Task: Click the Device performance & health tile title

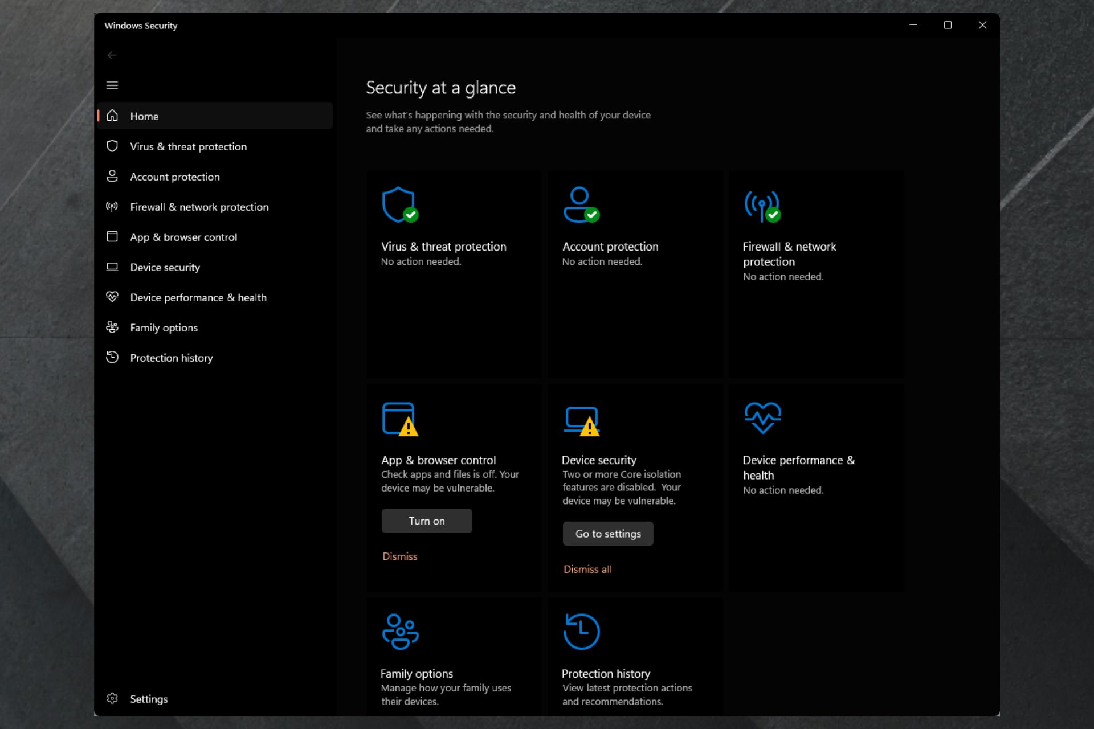Action: pos(799,468)
